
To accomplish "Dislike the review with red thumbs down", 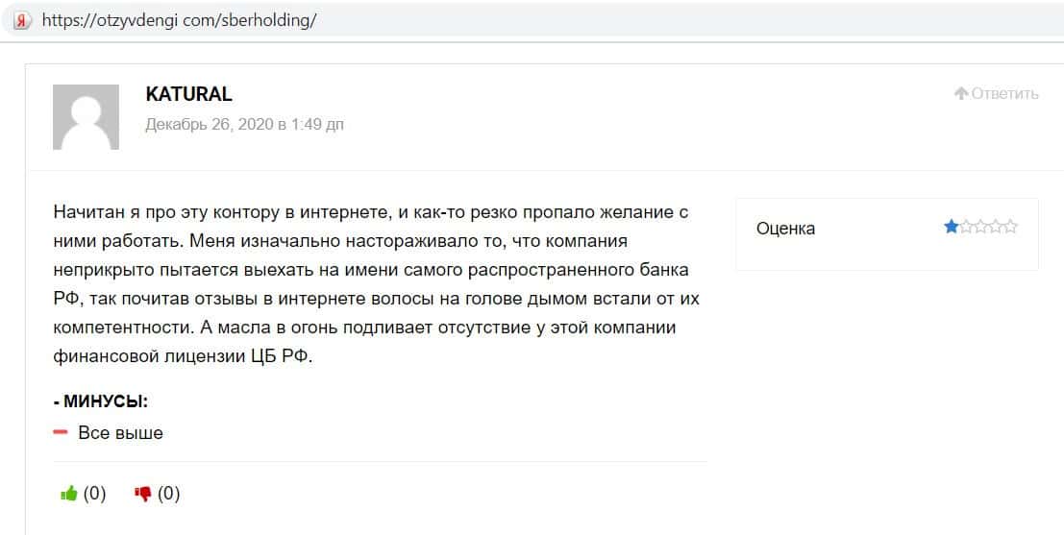I will click(143, 494).
